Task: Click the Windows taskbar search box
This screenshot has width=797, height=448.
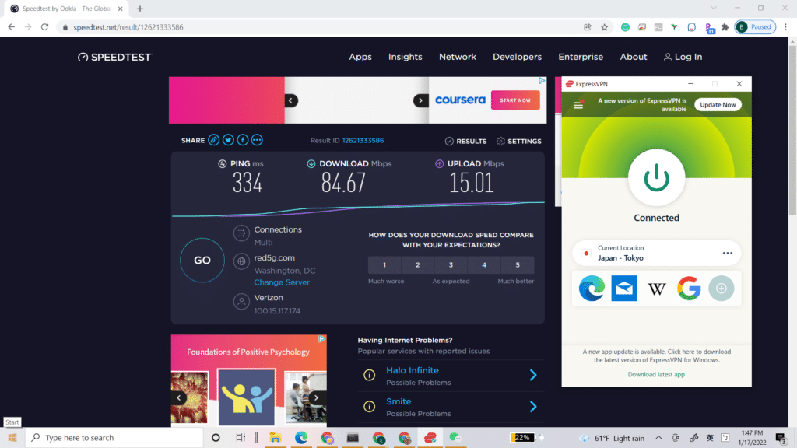Action: (x=114, y=437)
